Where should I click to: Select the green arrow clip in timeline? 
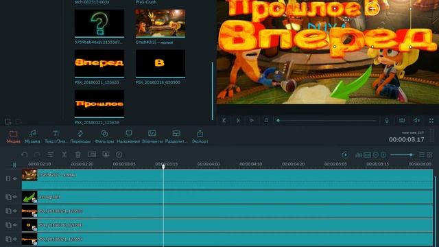(x=227, y=197)
